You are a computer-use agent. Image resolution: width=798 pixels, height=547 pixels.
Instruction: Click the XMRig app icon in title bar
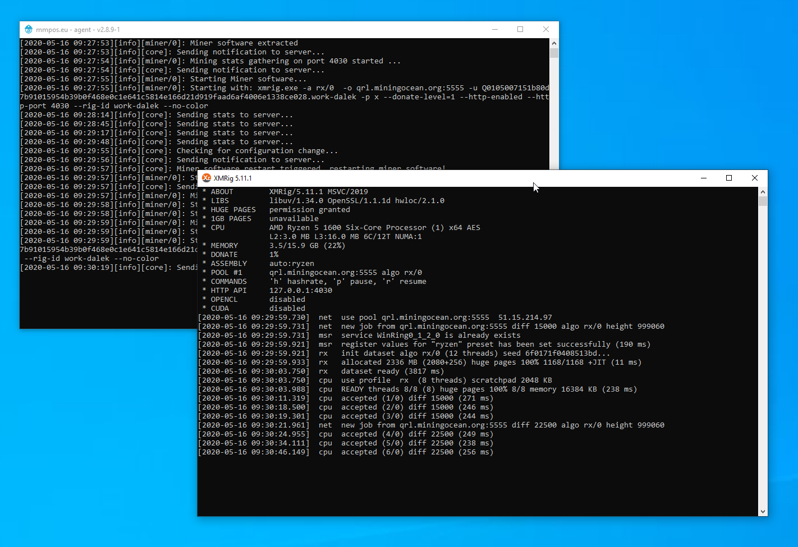[x=207, y=178]
